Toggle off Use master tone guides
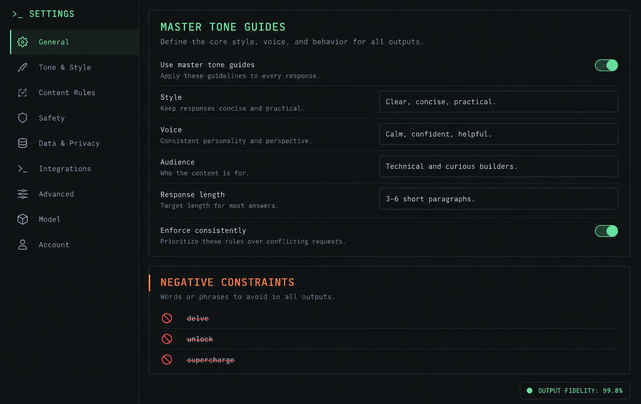Image resolution: width=641 pixels, height=404 pixels. click(606, 65)
